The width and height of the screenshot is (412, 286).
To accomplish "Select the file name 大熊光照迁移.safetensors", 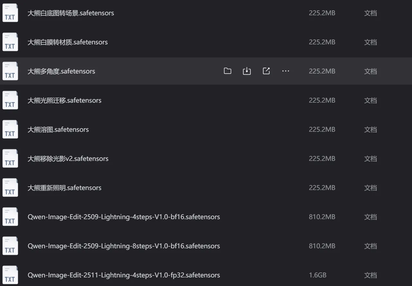I will click(x=64, y=100).
